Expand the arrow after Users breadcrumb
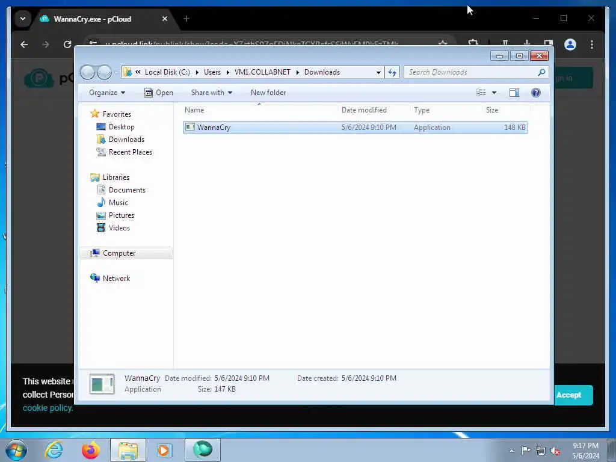 coord(228,72)
